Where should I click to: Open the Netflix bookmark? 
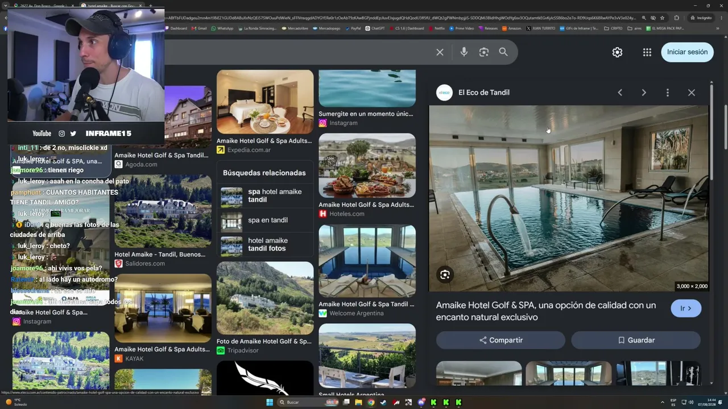436,28
